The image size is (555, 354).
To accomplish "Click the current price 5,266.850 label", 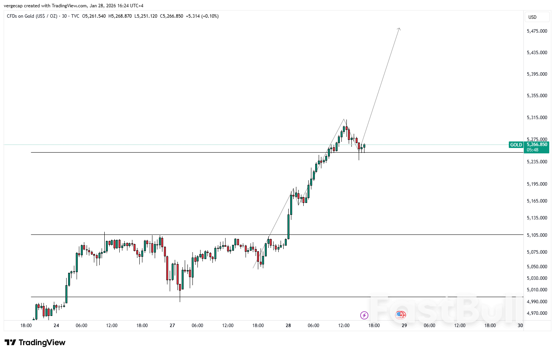I will pyautogui.click(x=537, y=145).
